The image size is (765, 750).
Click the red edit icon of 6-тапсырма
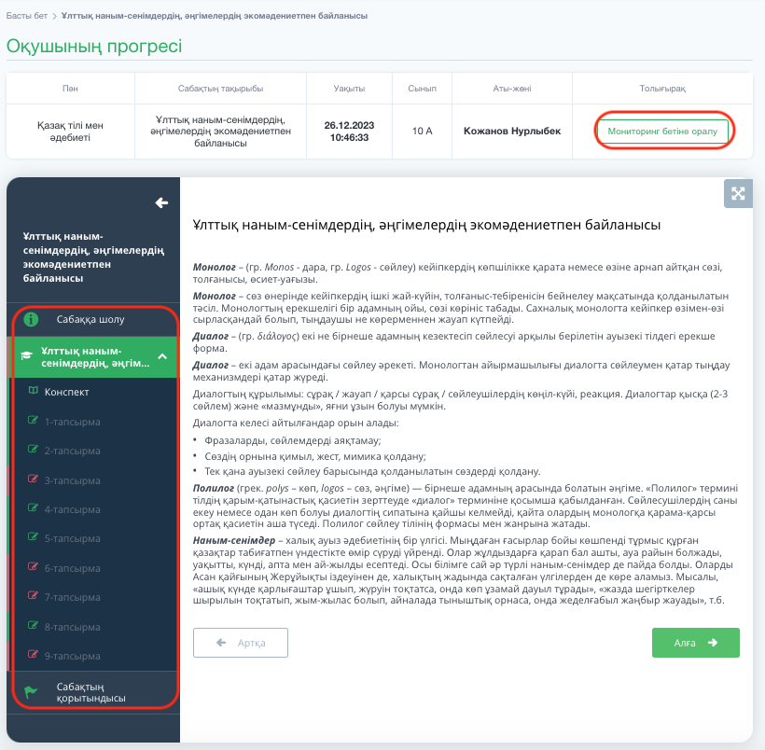click(x=33, y=566)
